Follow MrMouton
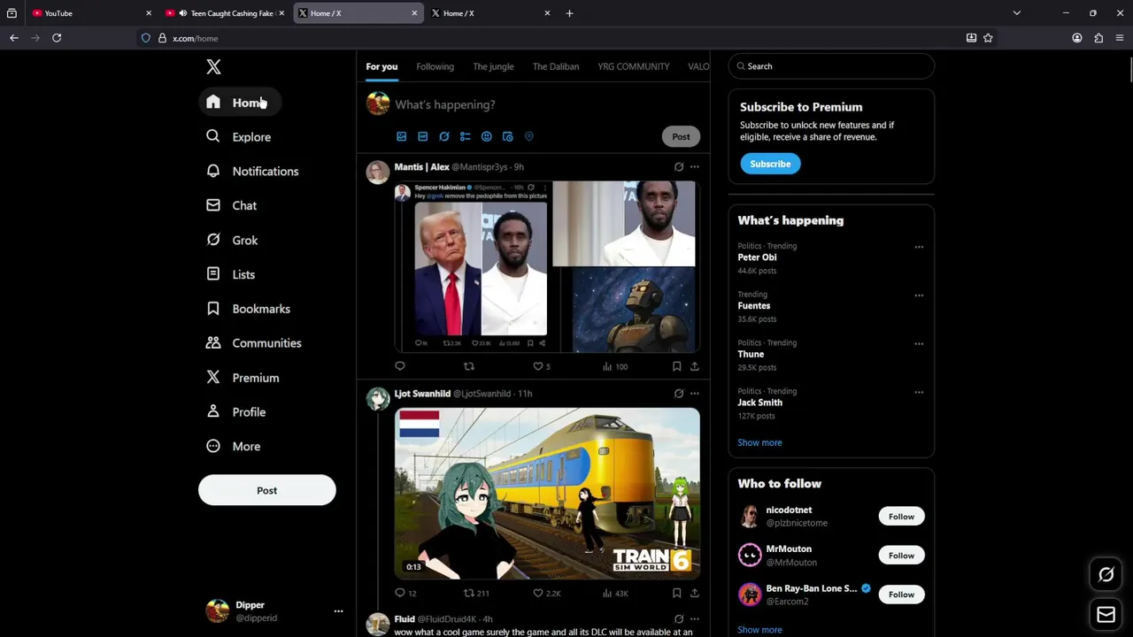The width and height of the screenshot is (1133, 637). click(901, 556)
